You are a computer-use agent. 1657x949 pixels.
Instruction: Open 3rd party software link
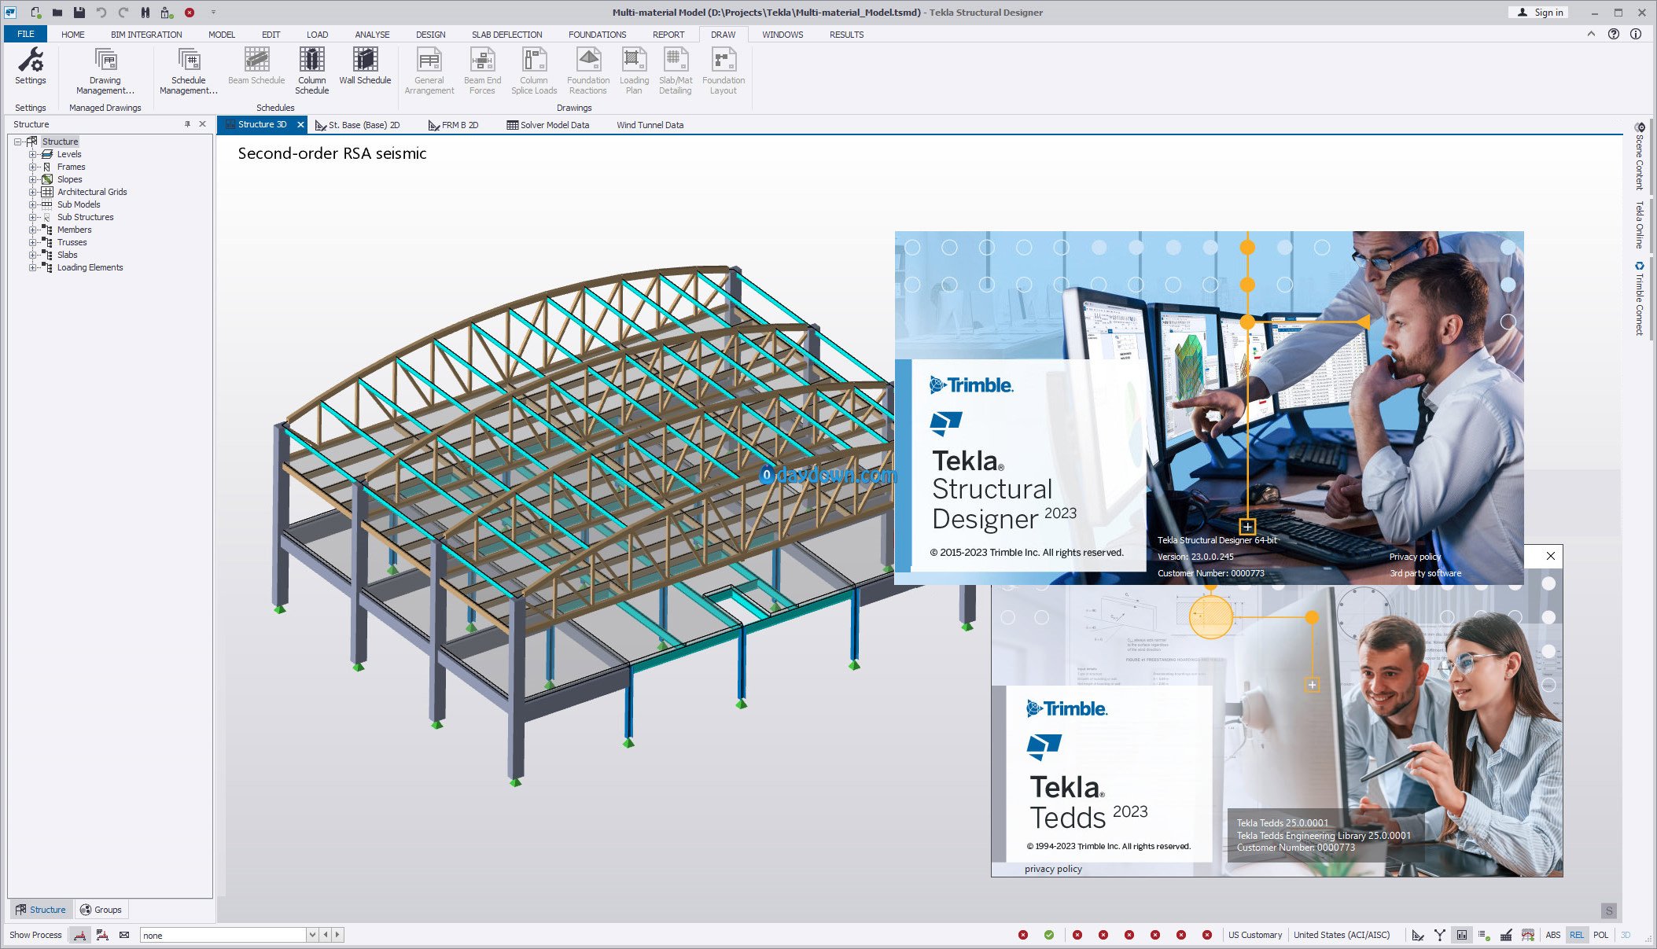1425,573
